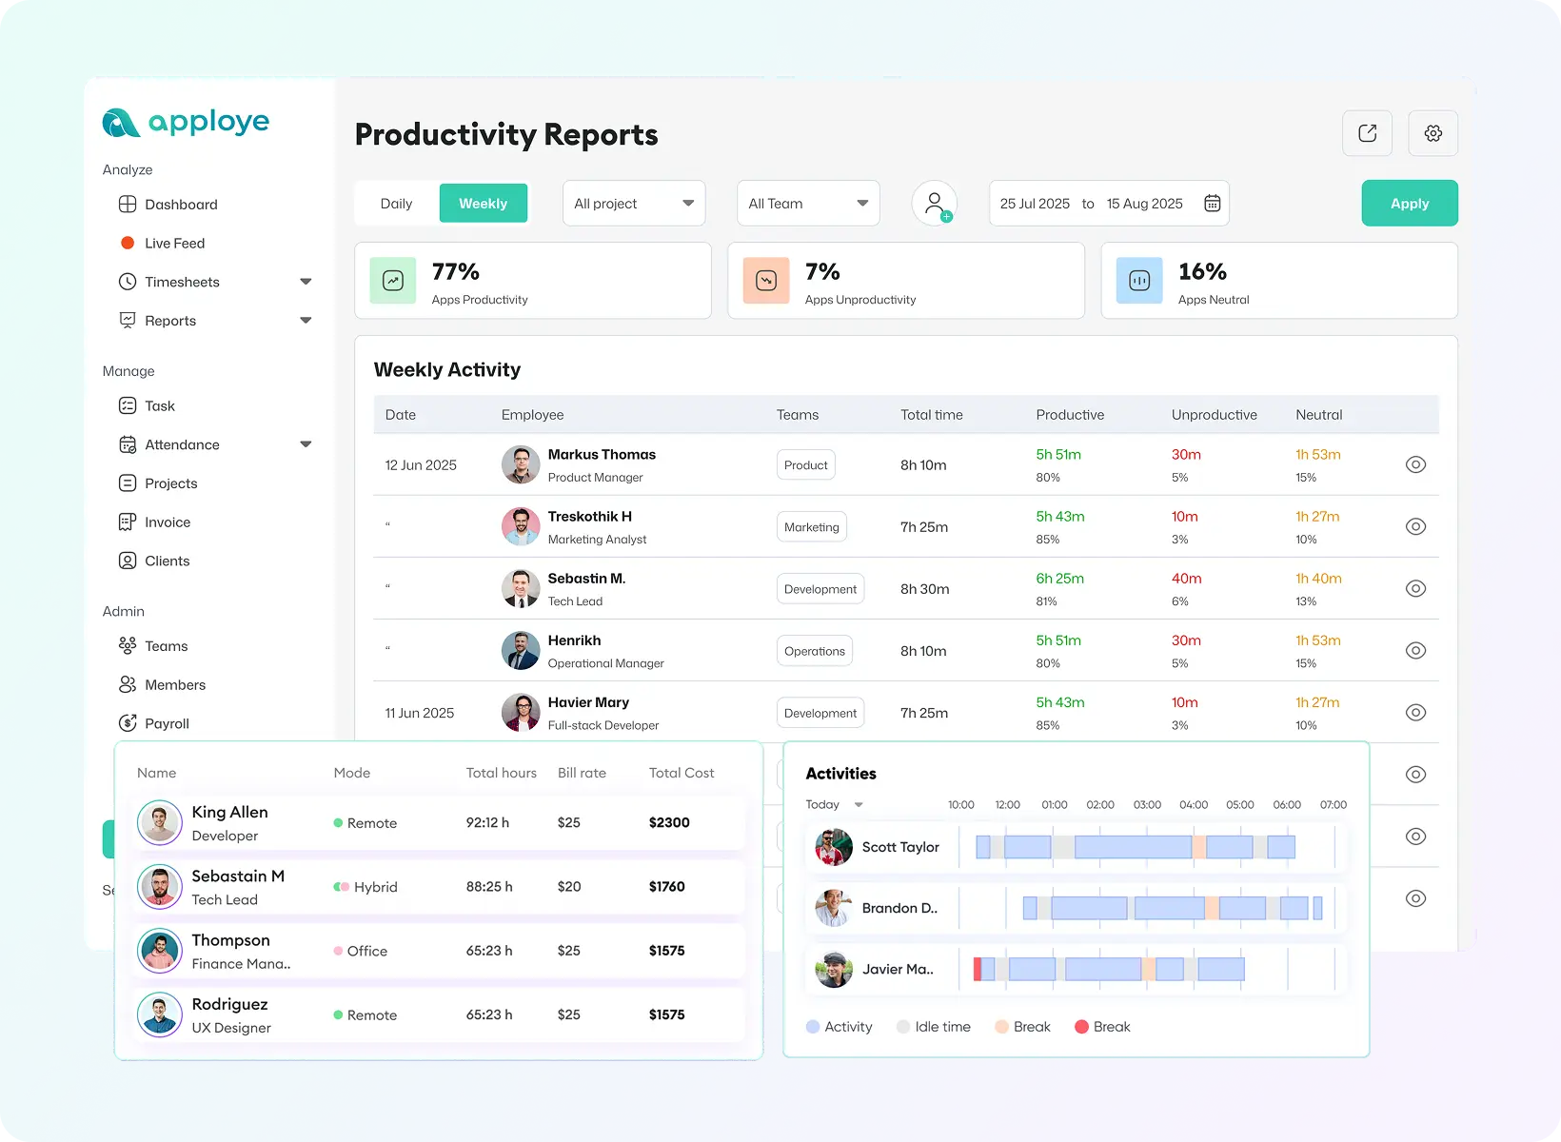Select the Teams icon under Admin
Screen dimensions: 1561x1142
point(128,645)
